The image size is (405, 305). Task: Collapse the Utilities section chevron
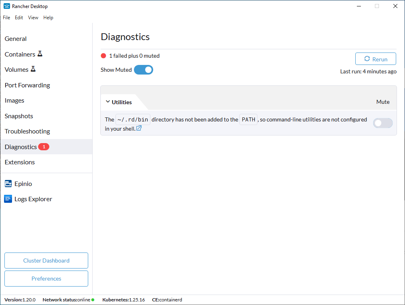click(x=107, y=102)
